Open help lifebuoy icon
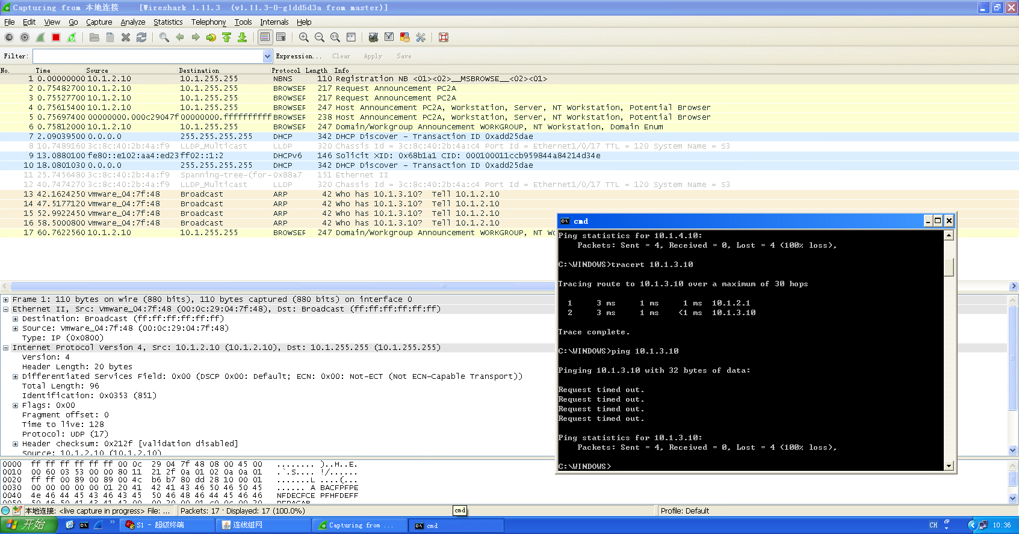The height and width of the screenshot is (534, 1019). (444, 37)
